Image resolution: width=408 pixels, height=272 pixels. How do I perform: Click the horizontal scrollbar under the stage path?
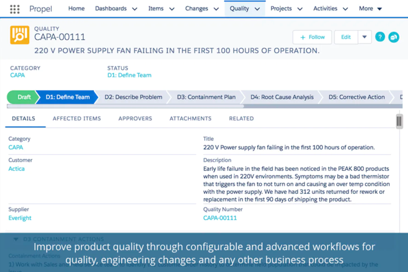click(x=125, y=106)
